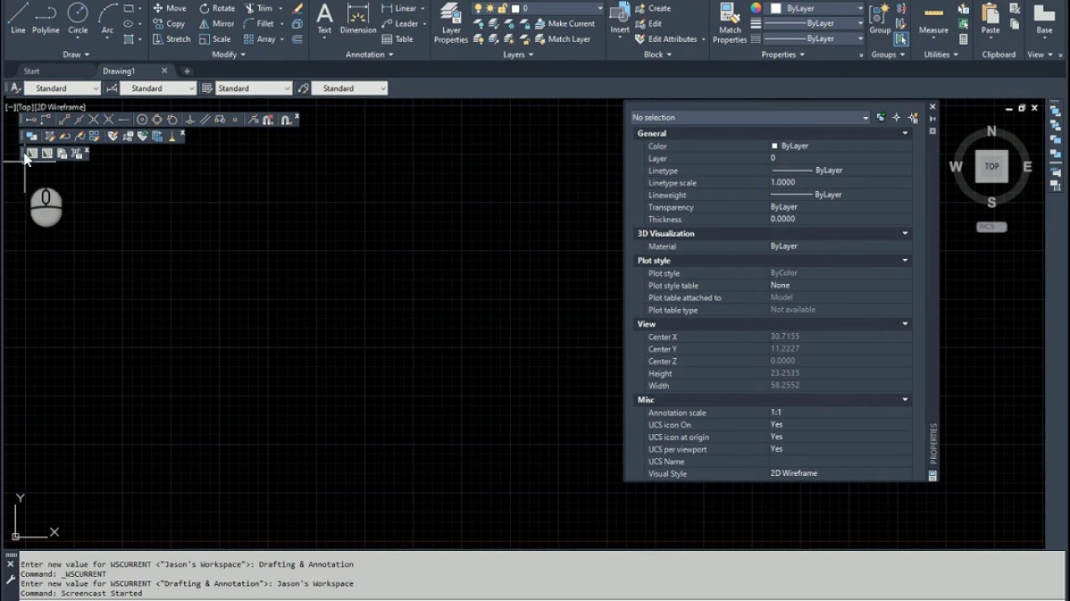This screenshot has height=601, width=1070.
Task: Toggle layer 0 on/off lightbulb
Action: 478,8
